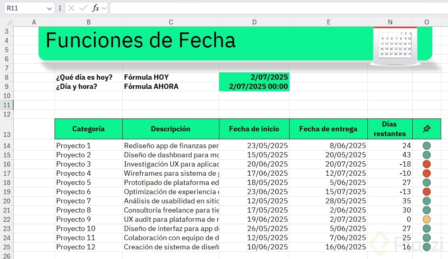Select column N header
Screen dimensions: 448x259
coord(390,22)
